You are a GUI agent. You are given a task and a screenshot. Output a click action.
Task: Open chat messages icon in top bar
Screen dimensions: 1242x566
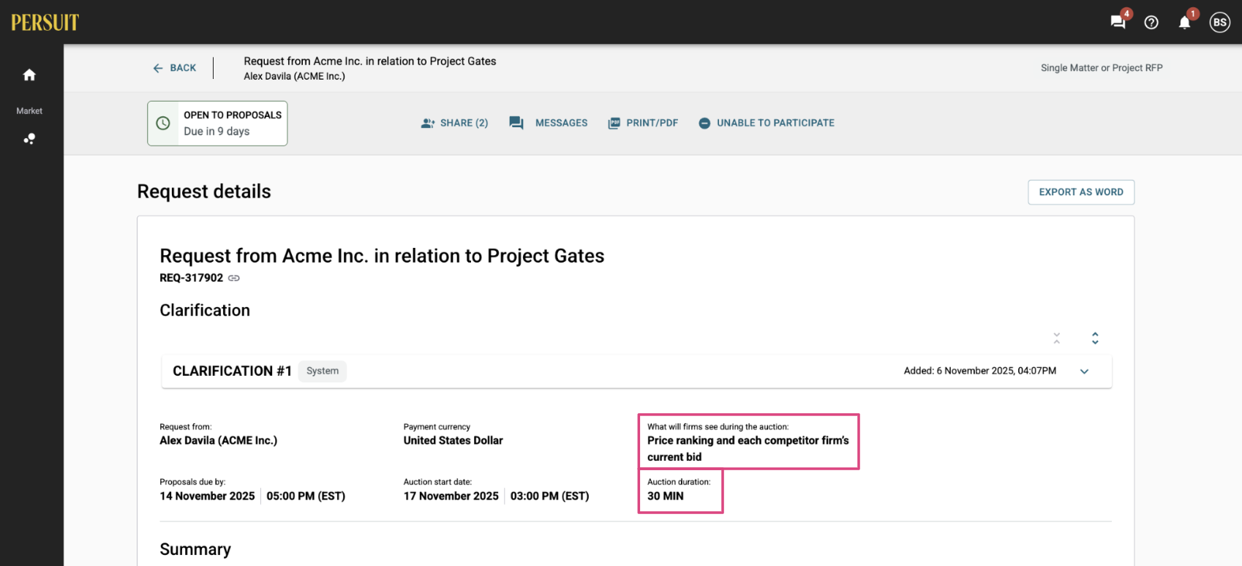(1118, 22)
